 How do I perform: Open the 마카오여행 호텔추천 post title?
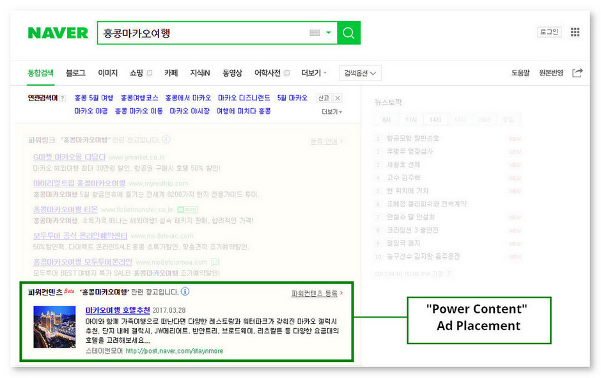(117, 310)
